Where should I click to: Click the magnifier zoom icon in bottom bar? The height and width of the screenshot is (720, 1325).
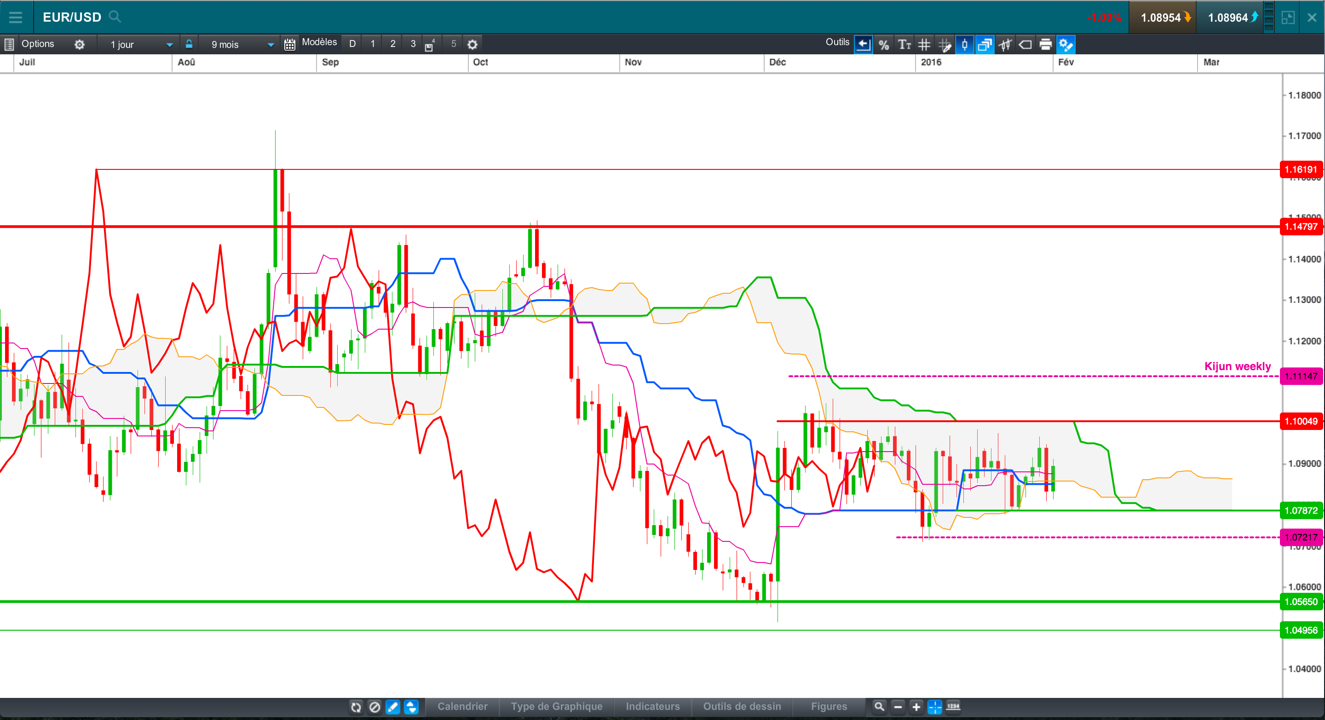click(879, 707)
